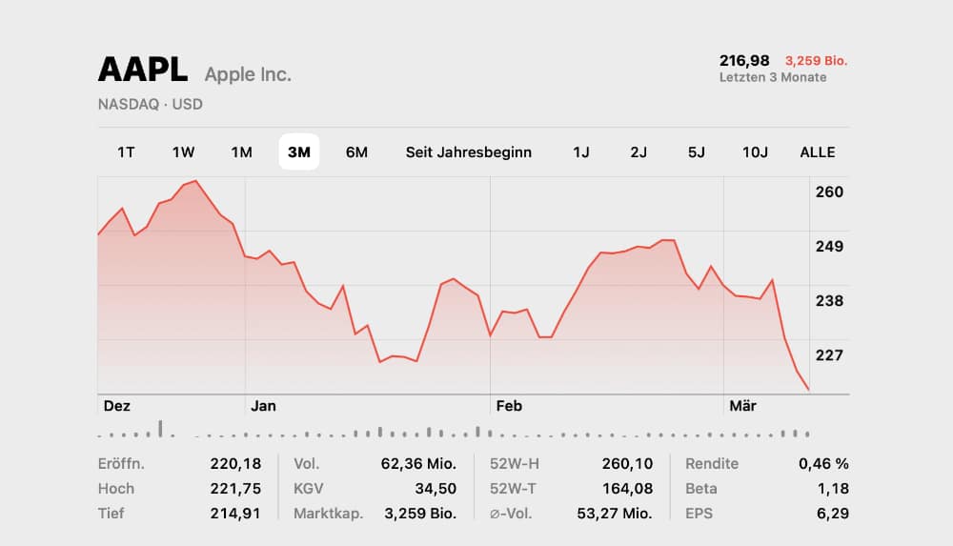Click the Marktkap. value 3,259 Bio.
This screenshot has width=953, height=546.
click(x=420, y=514)
